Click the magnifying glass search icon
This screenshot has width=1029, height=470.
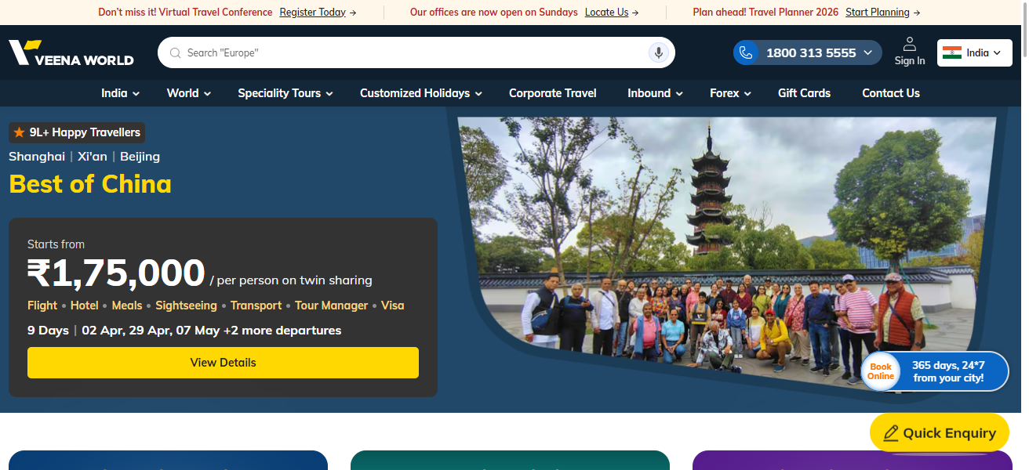point(175,53)
